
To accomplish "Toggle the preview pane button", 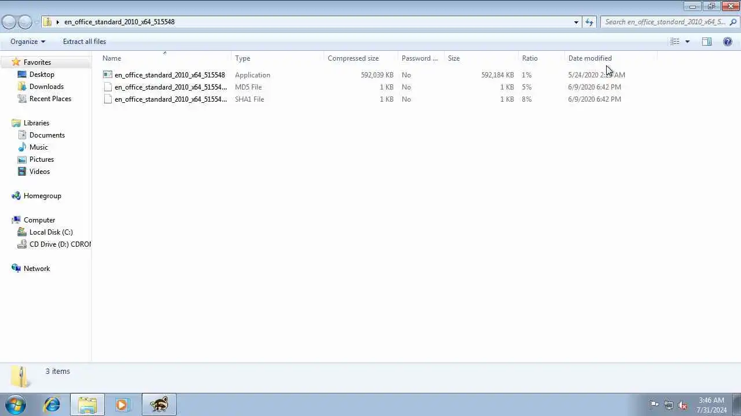I will click(707, 42).
